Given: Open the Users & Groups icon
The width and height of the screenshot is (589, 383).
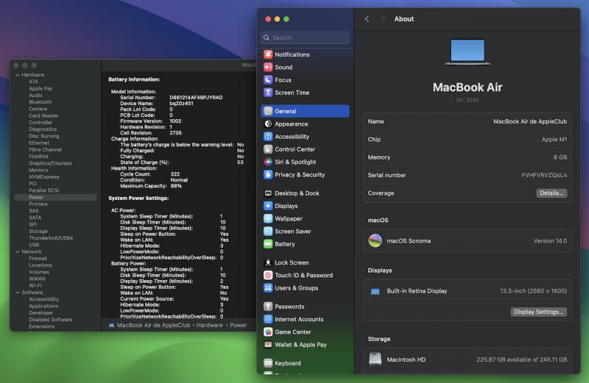Looking at the screenshot, I should (x=268, y=288).
